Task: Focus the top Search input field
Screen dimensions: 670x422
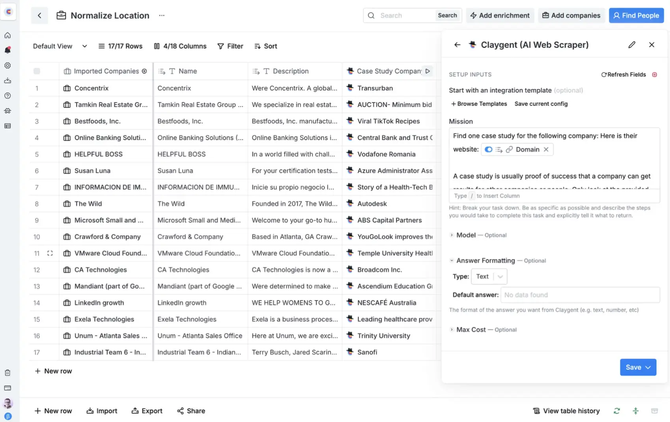Action: coord(406,15)
